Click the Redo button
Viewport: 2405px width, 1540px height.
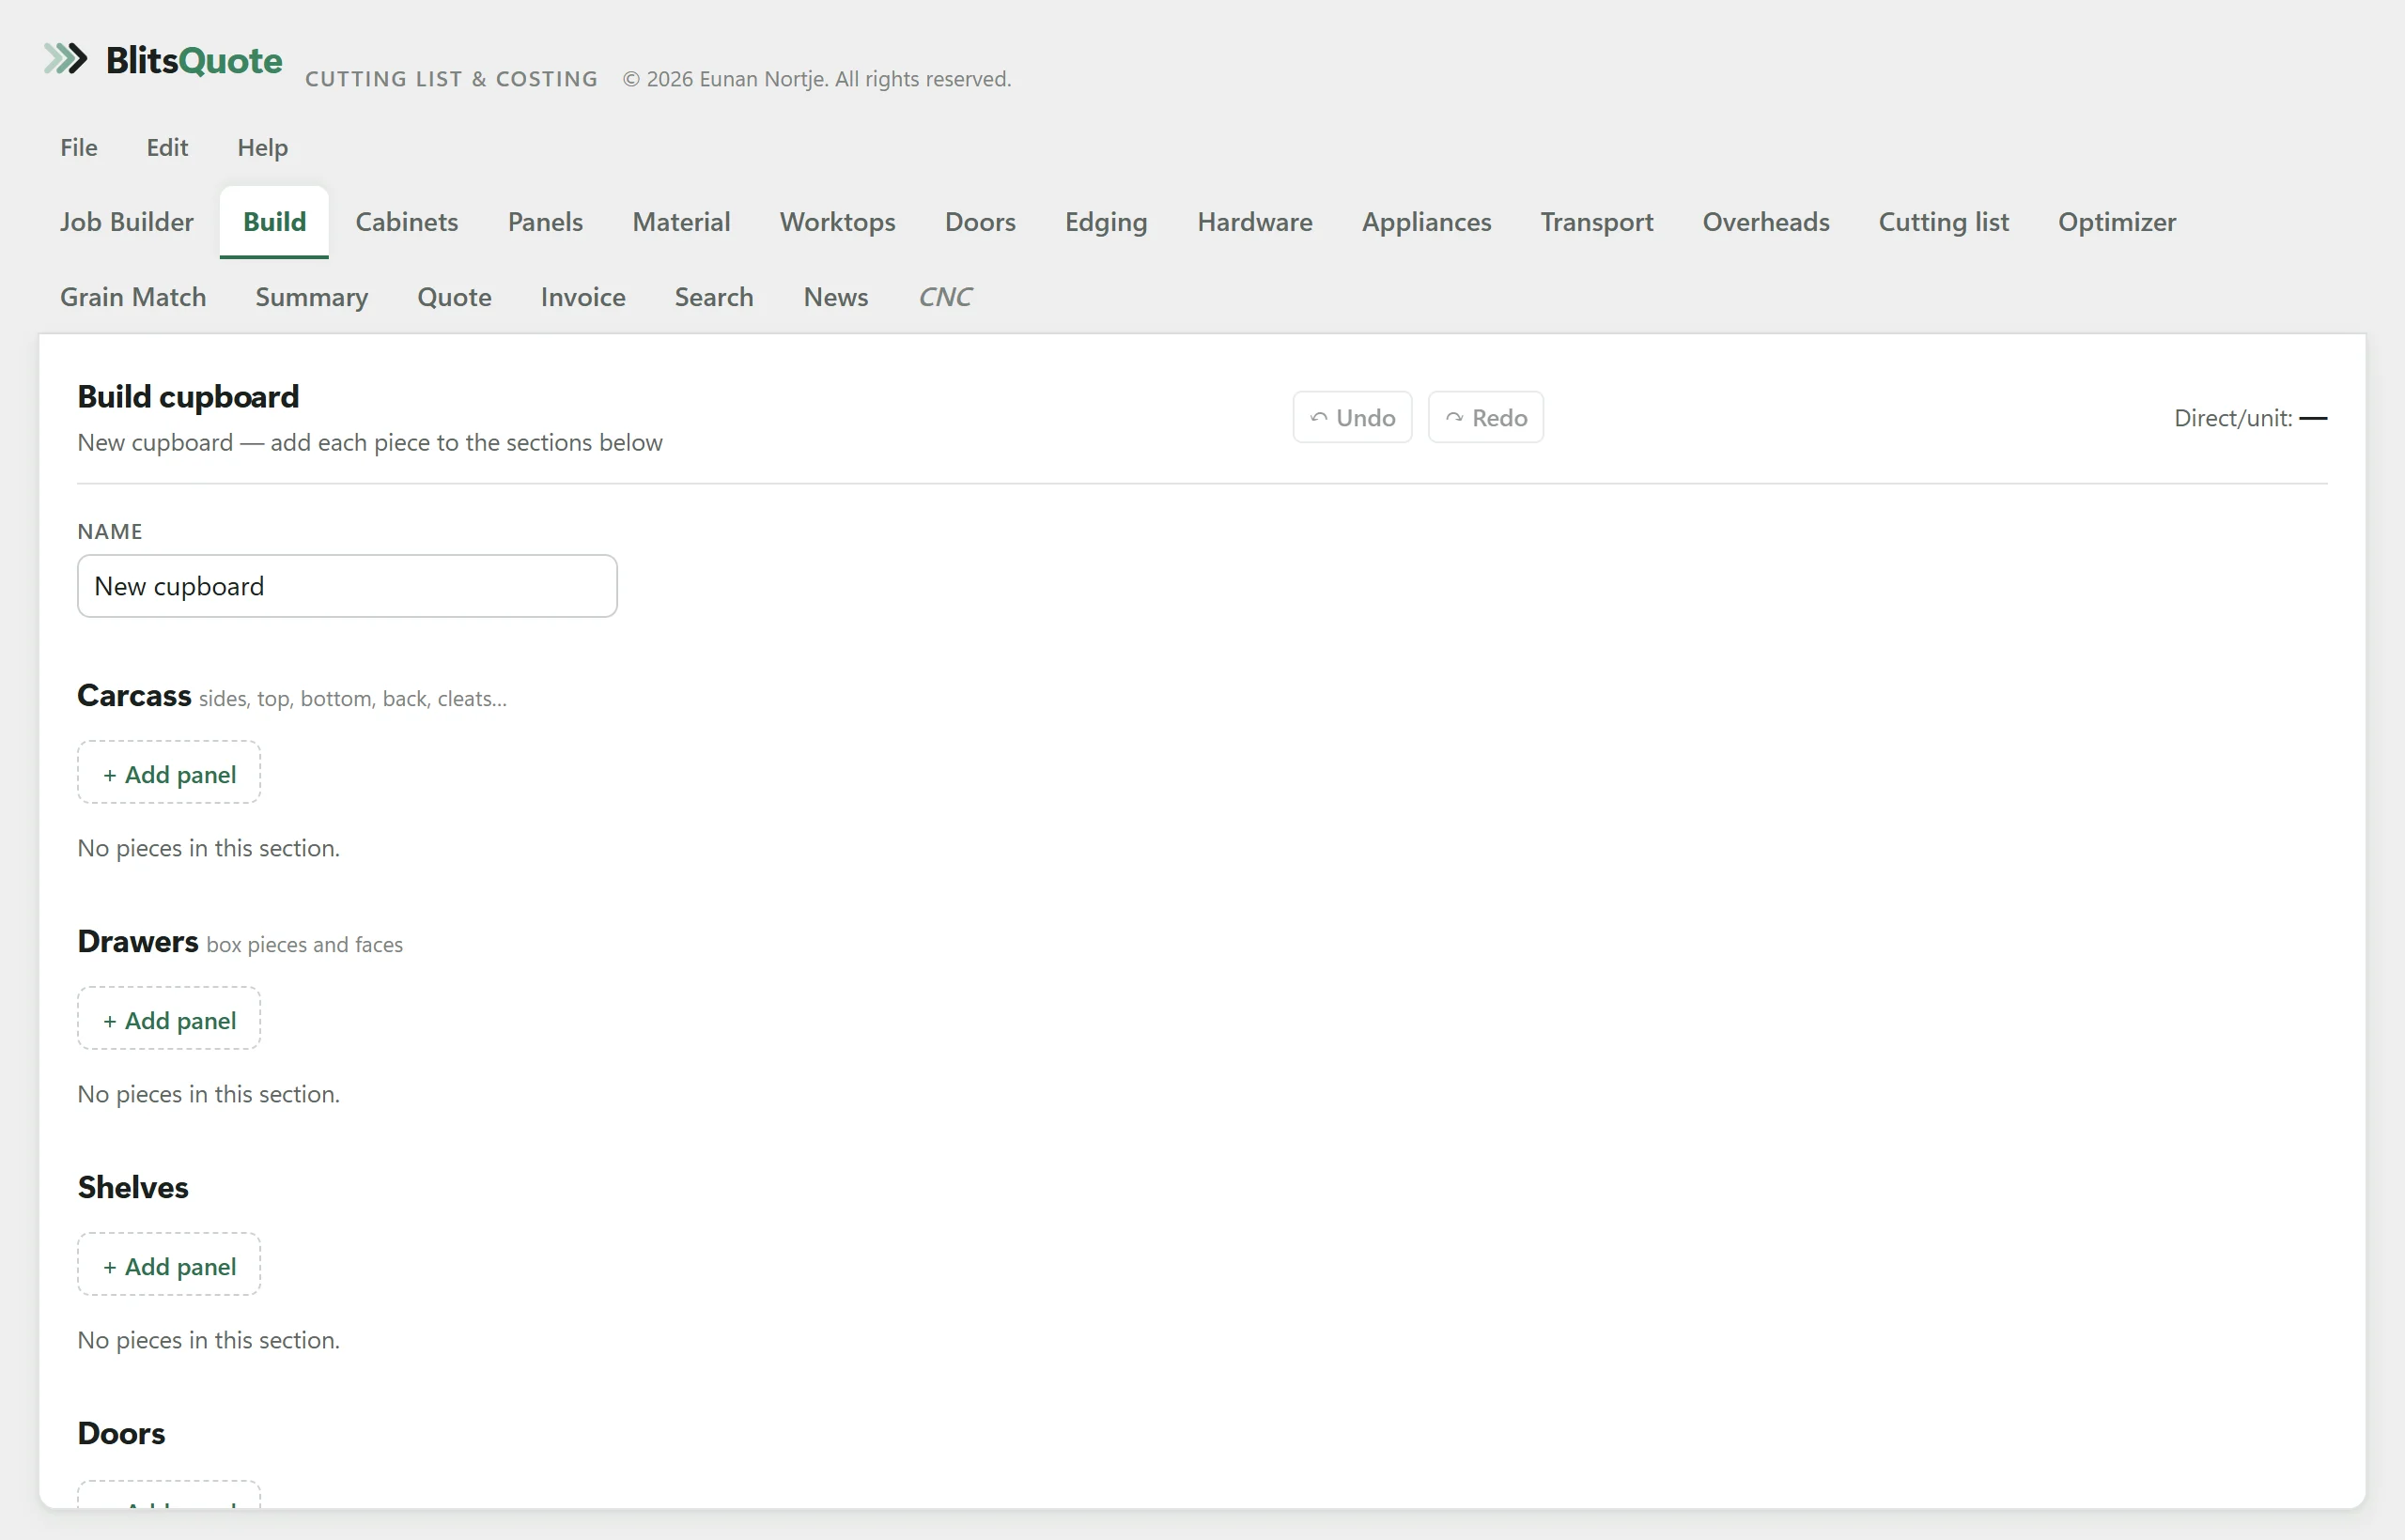click(1485, 417)
